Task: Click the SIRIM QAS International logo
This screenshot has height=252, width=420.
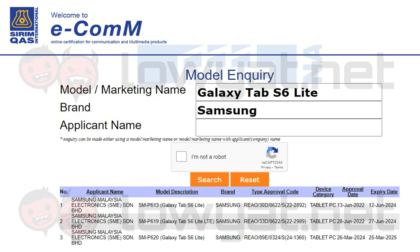Action: tap(24, 25)
